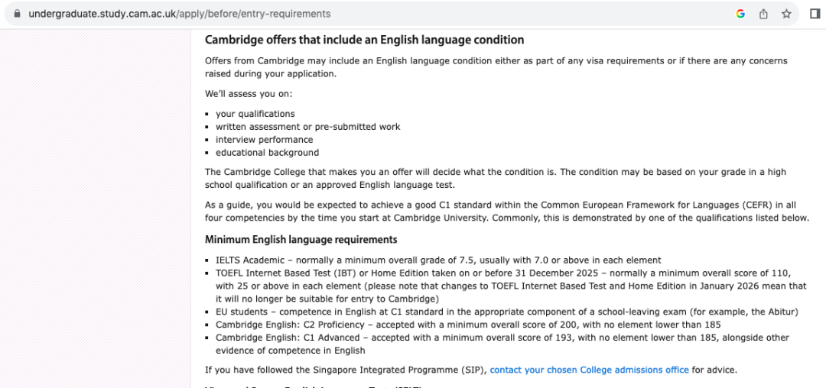Click the 'We'll assess you on:' text
Viewport: 826px width, 388px height.
249,94
